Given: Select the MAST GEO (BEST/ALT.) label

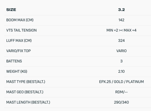Looking at the screenshot, I should click(x=25, y=92).
